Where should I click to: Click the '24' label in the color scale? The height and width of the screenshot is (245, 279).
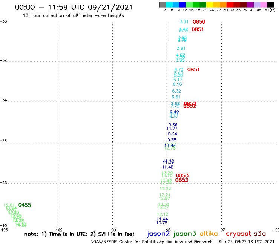pyautogui.click(x=212, y=10)
